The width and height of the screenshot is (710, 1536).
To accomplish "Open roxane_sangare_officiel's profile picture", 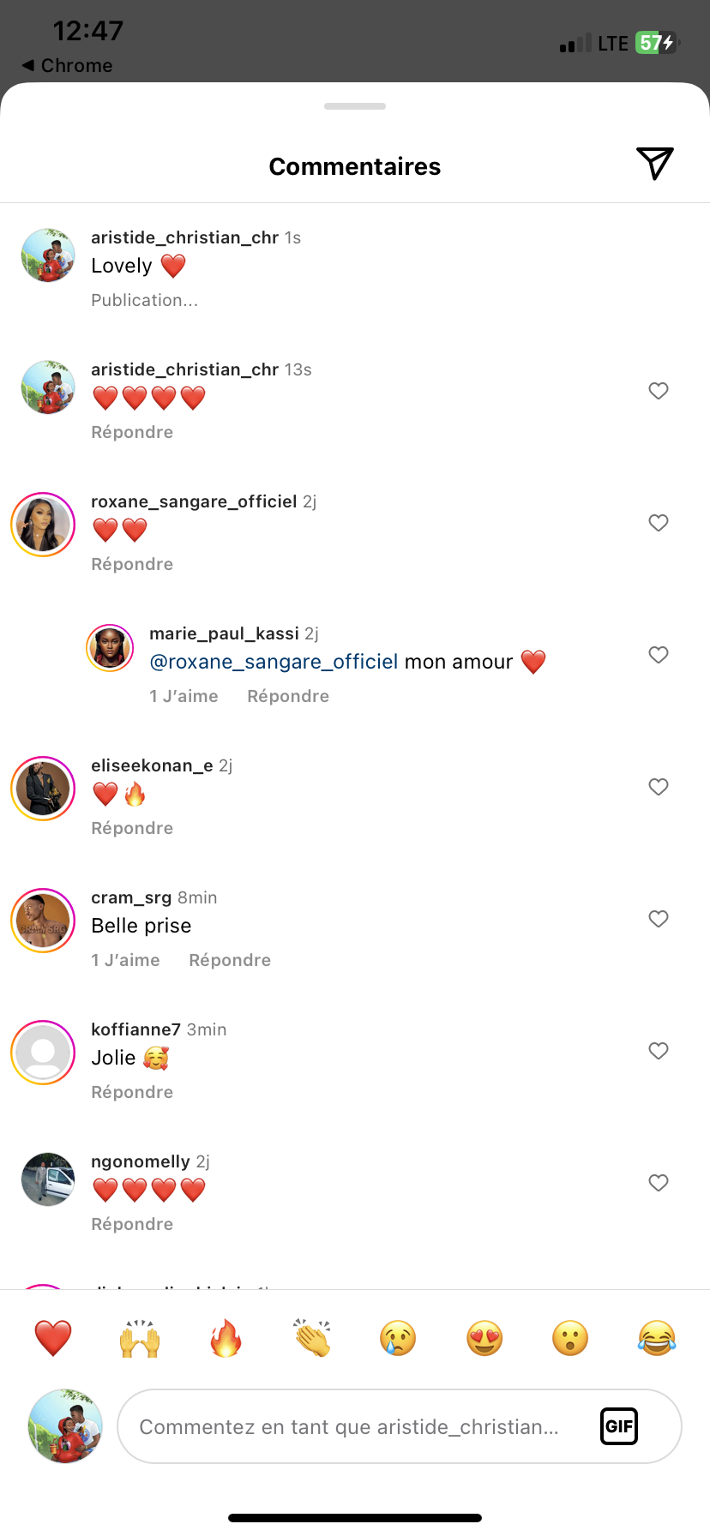I will pos(43,525).
